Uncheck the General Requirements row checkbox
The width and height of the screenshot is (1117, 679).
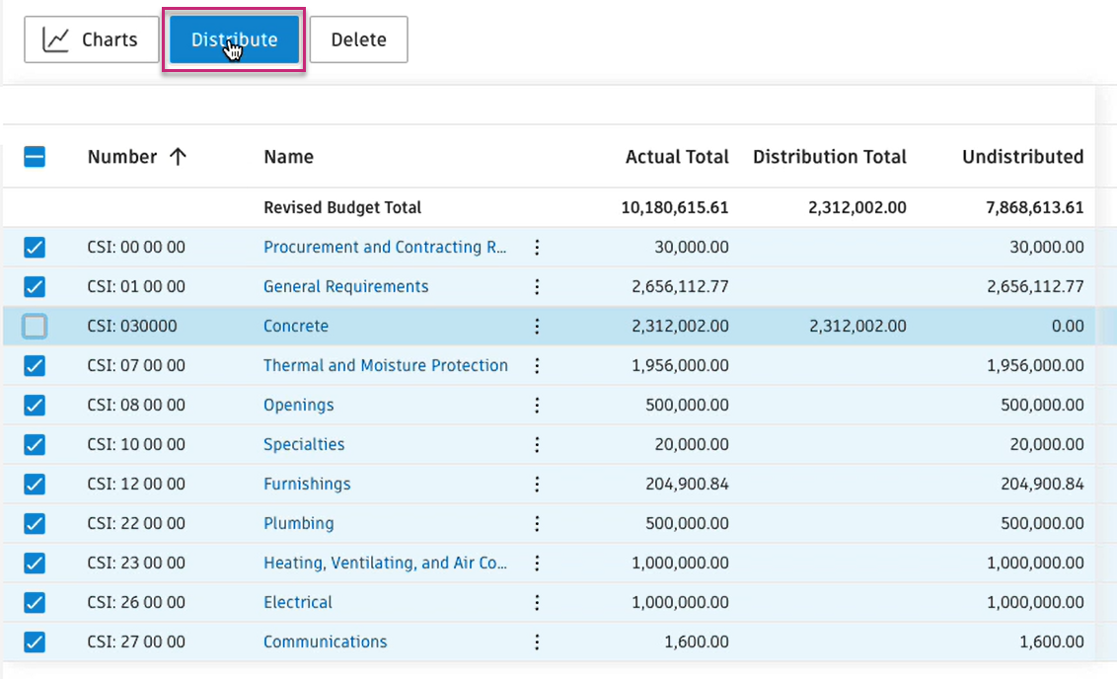pyautogui.click(x=35, y=286)
